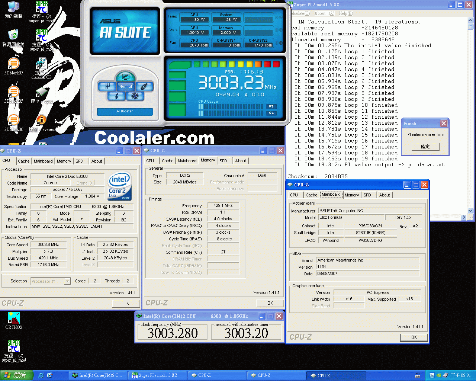Confirm the 'PI calculation is done' Finish dialog

[425, 147]
